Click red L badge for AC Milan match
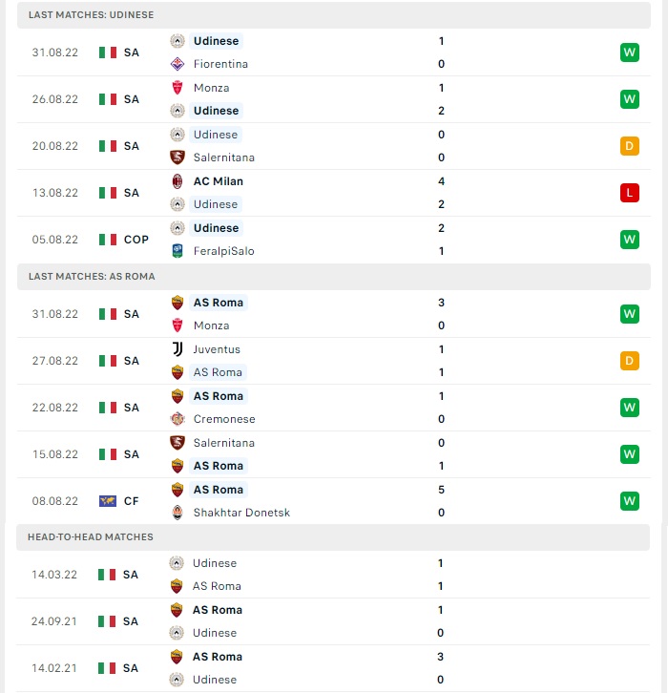668x693 pixels. pyautogui.click(x=630, y=193)
